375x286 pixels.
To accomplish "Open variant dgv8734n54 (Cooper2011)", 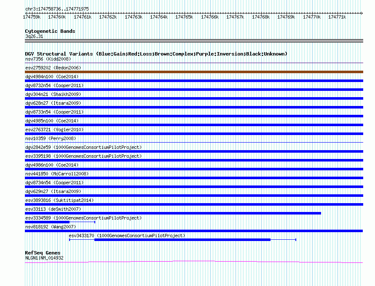I will tap(54, 183).
